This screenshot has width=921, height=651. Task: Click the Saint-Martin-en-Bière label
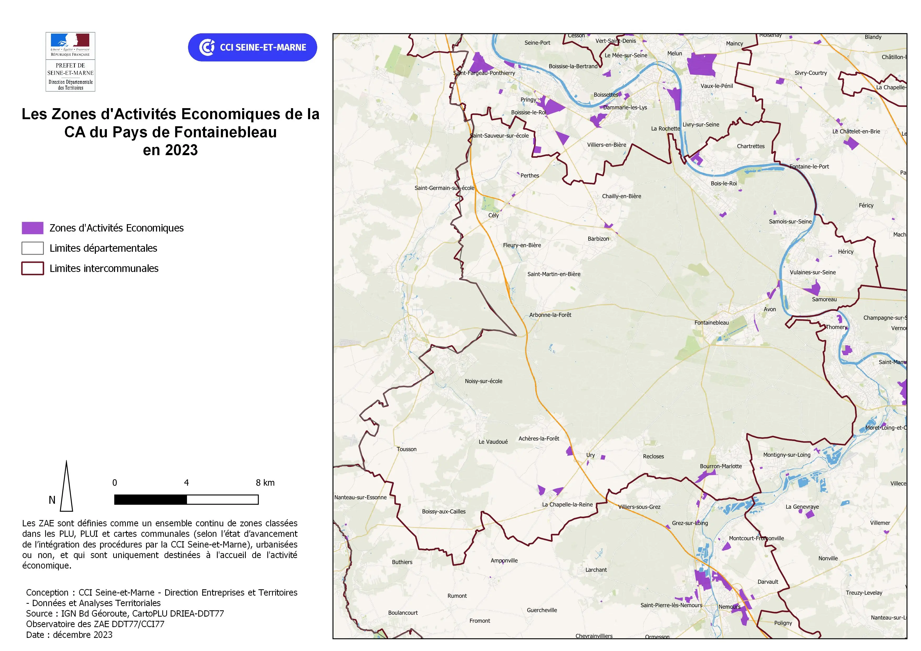tap(554, 274)
